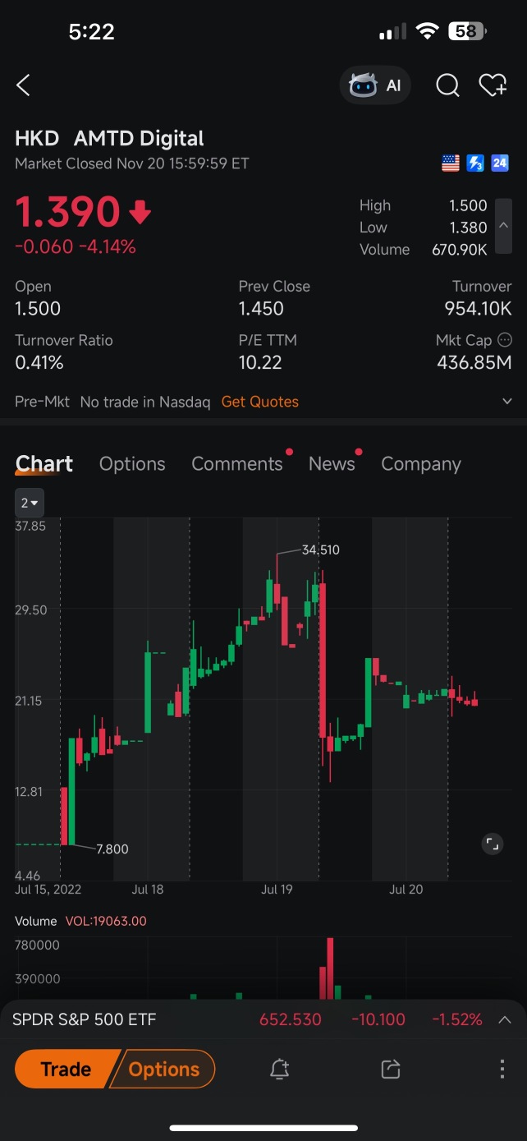Tap the Turnover Ratio 0.41% value
Image resolution: width=527 pixels, height=1141 pixels.
[x=39, y=362]
